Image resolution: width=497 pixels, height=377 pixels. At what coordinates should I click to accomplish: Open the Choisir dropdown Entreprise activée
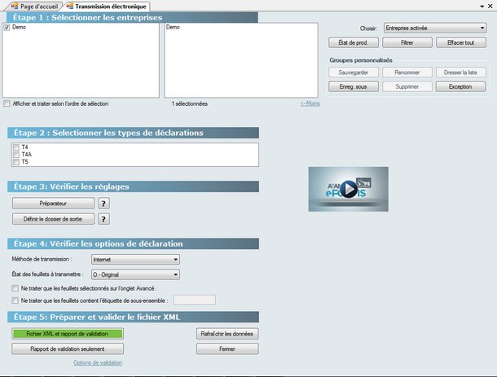pos(435,28)
